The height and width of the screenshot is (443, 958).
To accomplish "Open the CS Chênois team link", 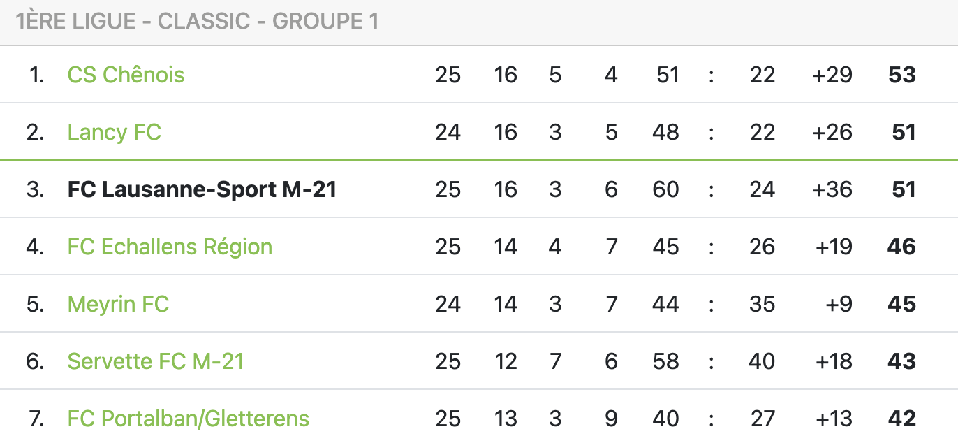I will coord(126,75).
